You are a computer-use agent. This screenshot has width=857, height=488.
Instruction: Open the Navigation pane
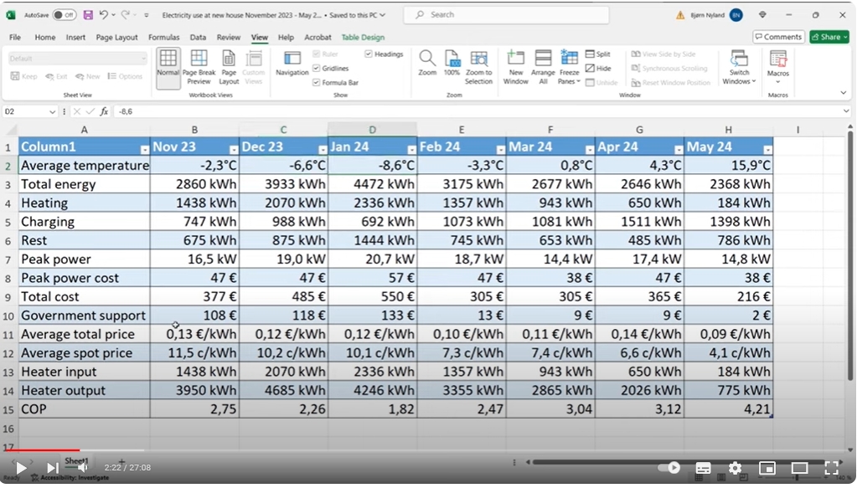coord(292,64)
